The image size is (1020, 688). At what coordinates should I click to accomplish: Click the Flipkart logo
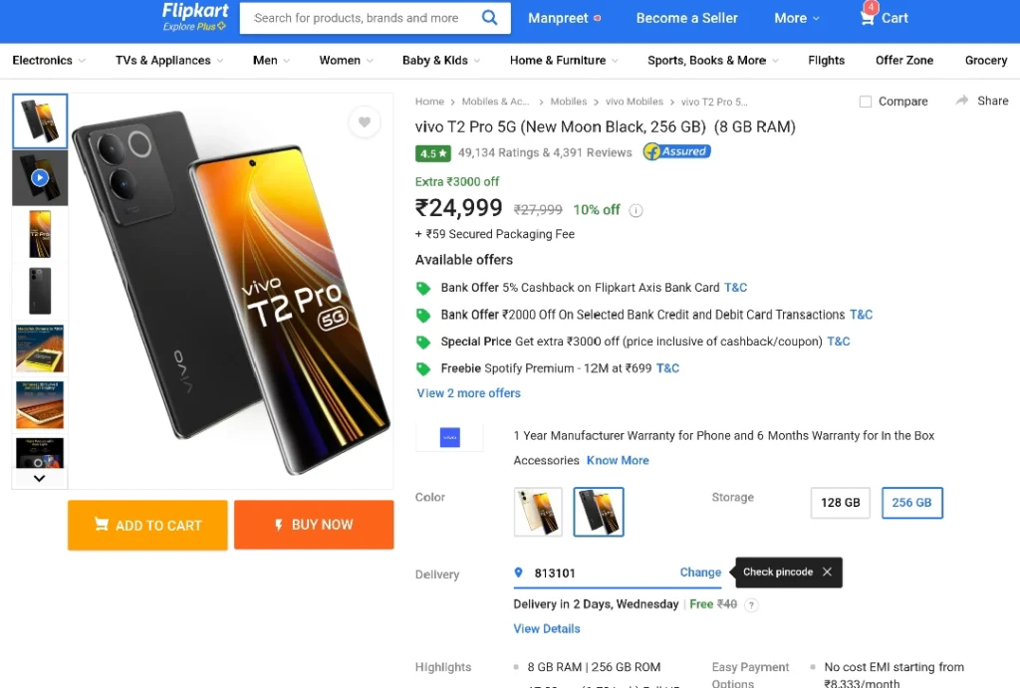click(x=194, y=17)
